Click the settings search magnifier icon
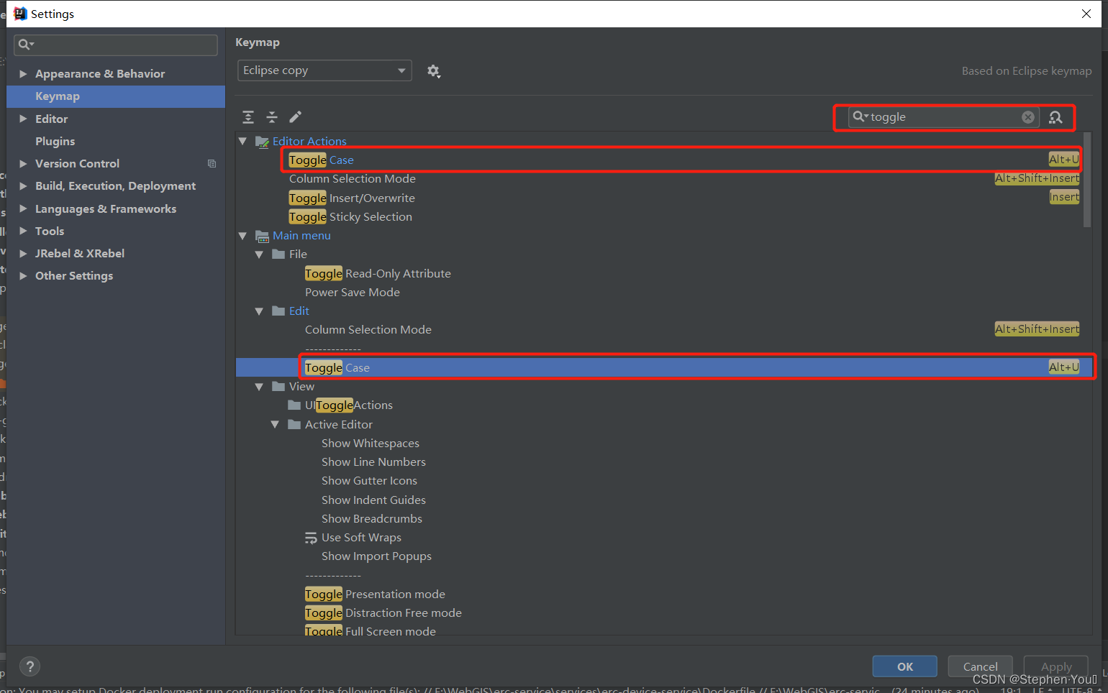Screen dimensions: 1108x693 pyautogui.click(x=26, y=45)
